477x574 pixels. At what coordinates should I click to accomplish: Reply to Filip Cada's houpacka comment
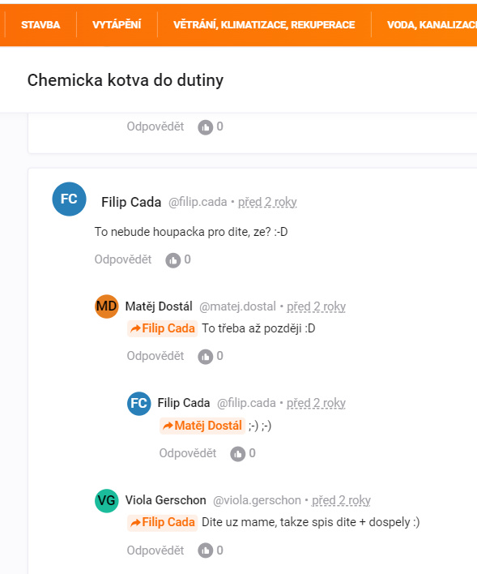pyautogui.click(x=123, y=259)
